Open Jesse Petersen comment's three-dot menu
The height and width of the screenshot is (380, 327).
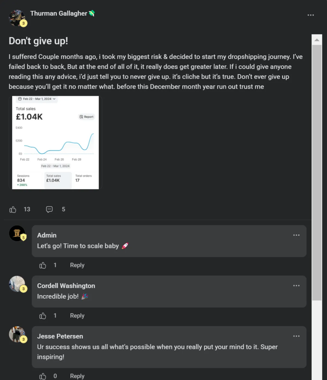coord(296,336)
